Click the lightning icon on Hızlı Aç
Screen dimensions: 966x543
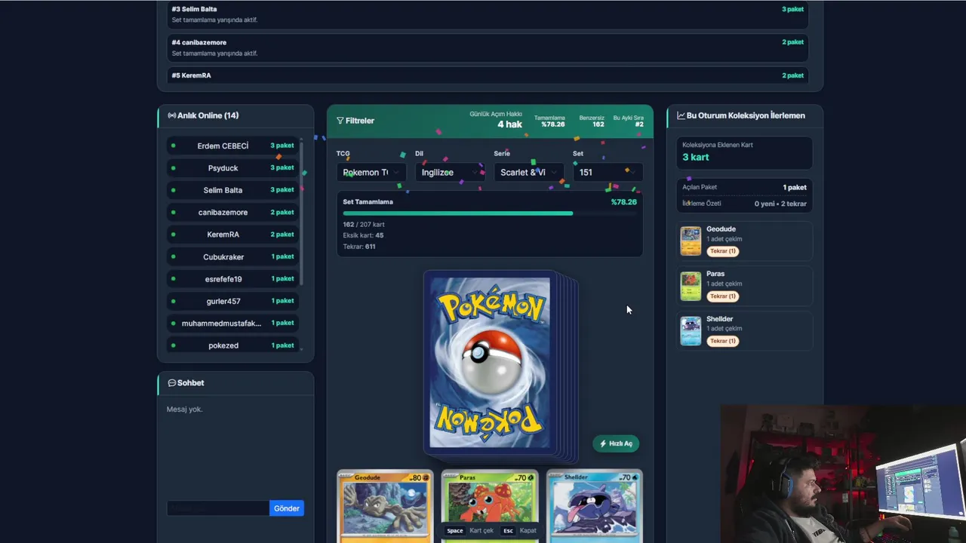(x=603, y=443)
